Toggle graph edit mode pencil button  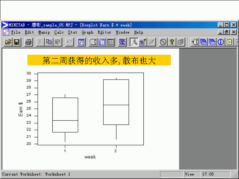[142, 42]
